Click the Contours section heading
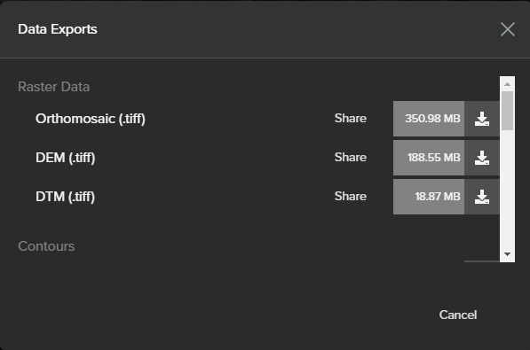The height and width of the screenshot is (350, 530). pos(46,246)
